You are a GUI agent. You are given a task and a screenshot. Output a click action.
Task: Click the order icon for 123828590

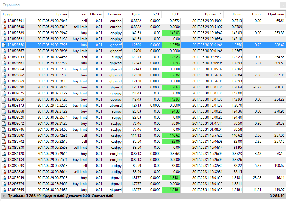[x=4, y=88]
